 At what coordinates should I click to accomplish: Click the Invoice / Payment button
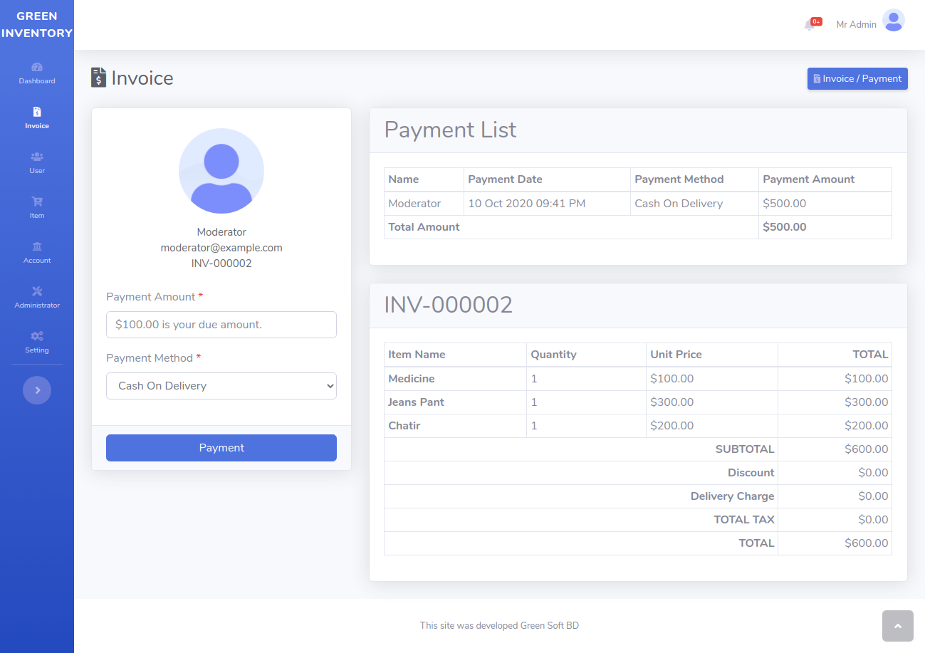click(x=857, y=78)
